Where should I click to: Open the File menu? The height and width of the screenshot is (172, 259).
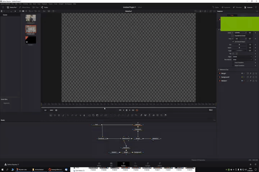coord(12,4)
